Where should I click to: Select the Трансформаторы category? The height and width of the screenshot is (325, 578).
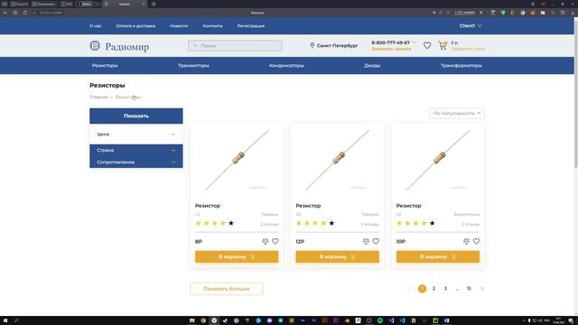pos(461,65)
